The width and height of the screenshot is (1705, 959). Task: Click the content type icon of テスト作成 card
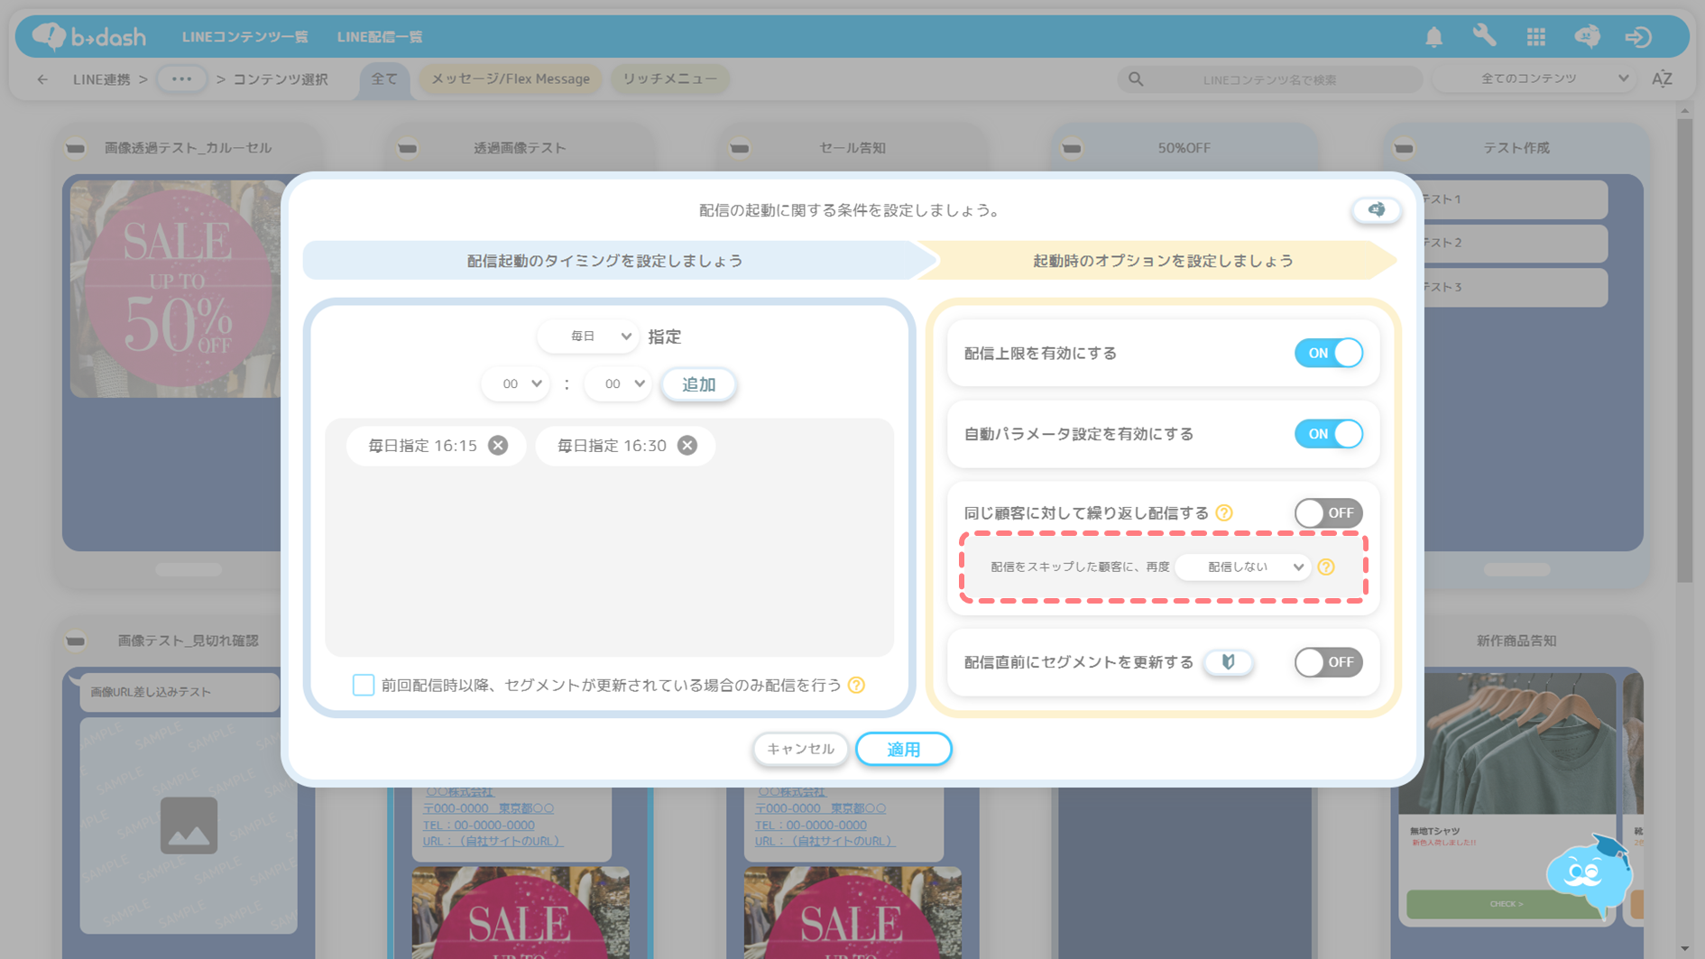pos(1404,148)
